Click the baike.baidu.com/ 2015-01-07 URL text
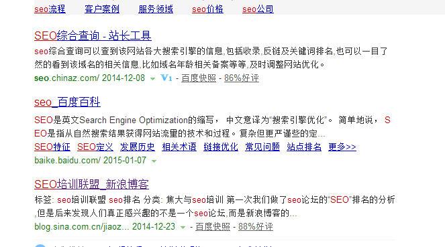Image resolution: width=445 pixels, height=247 pixels. [x=90, y=161]
